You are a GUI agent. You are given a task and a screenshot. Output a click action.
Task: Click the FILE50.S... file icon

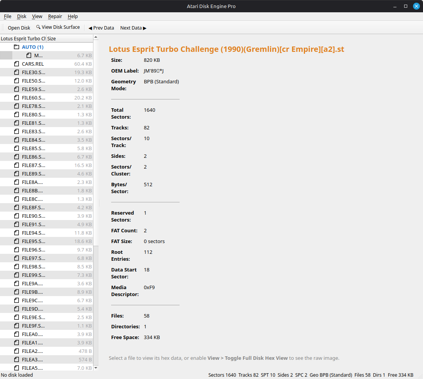click(x=17, y=81)
